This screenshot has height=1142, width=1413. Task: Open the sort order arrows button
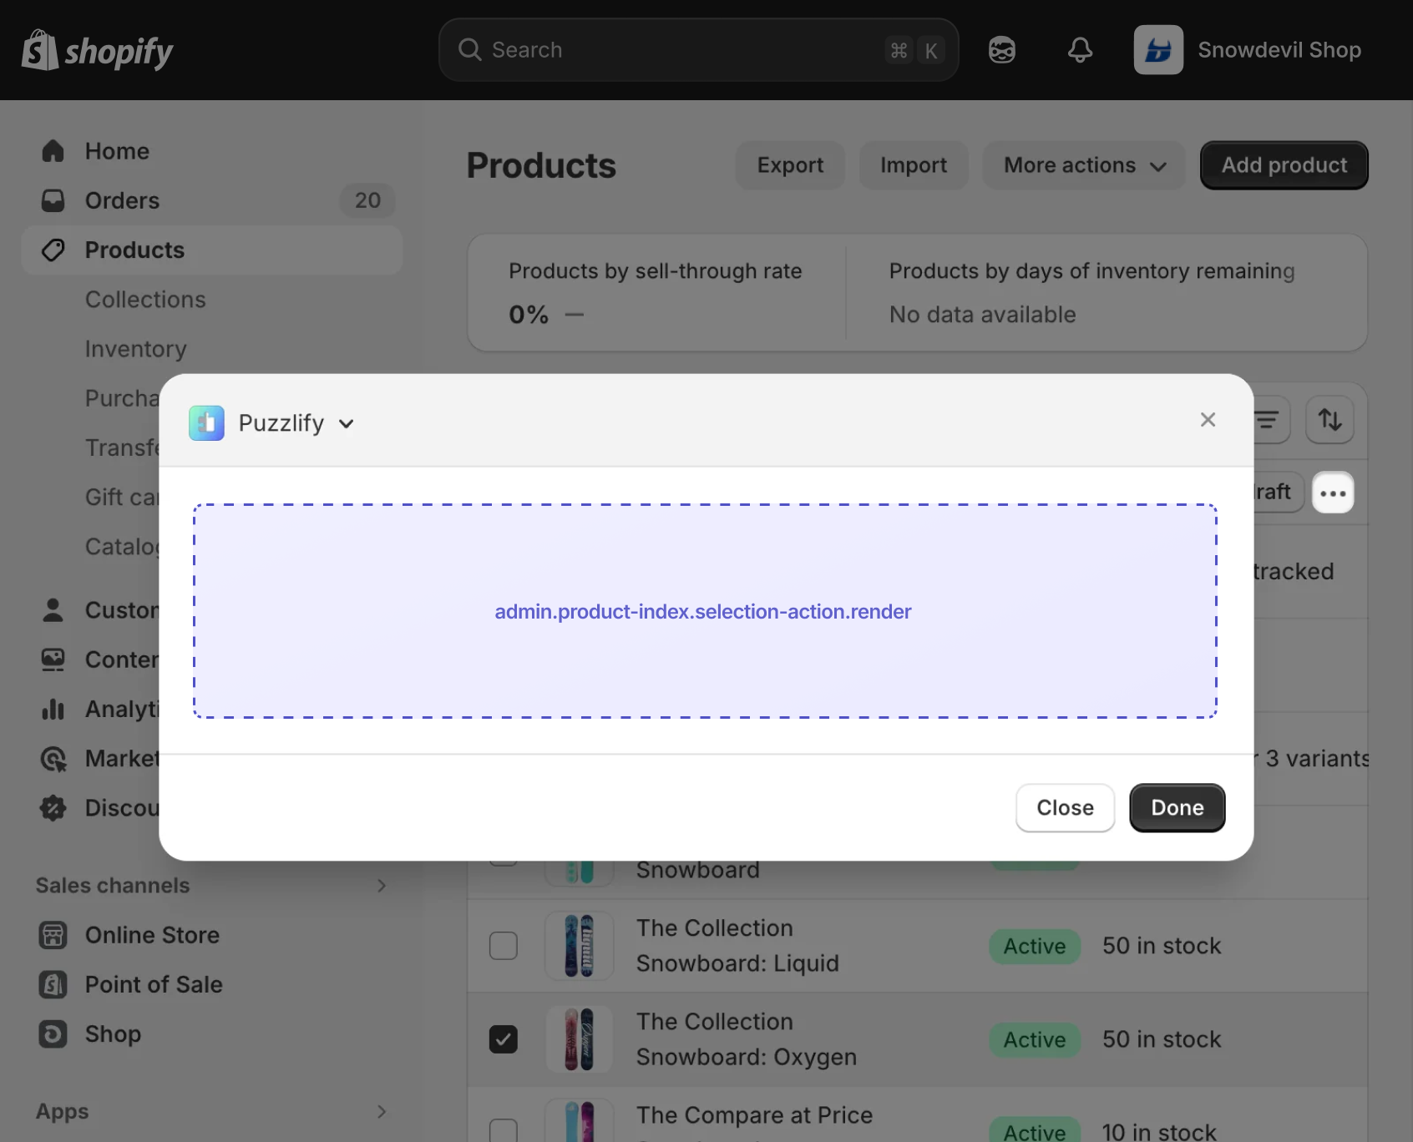tap(1329, 420)
